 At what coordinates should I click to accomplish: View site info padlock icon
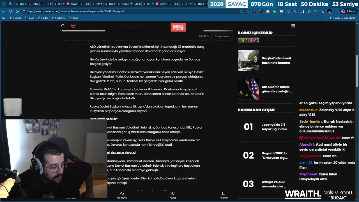pos(24,11)
